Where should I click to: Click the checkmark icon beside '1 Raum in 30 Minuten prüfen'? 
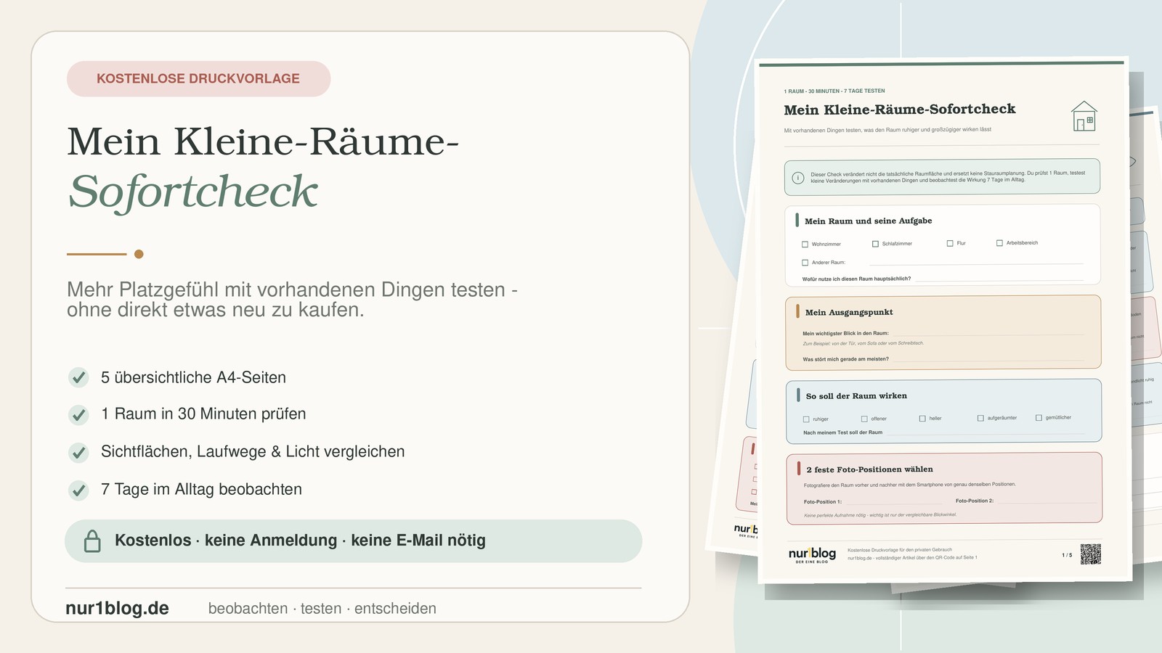(x=78, y=414)
